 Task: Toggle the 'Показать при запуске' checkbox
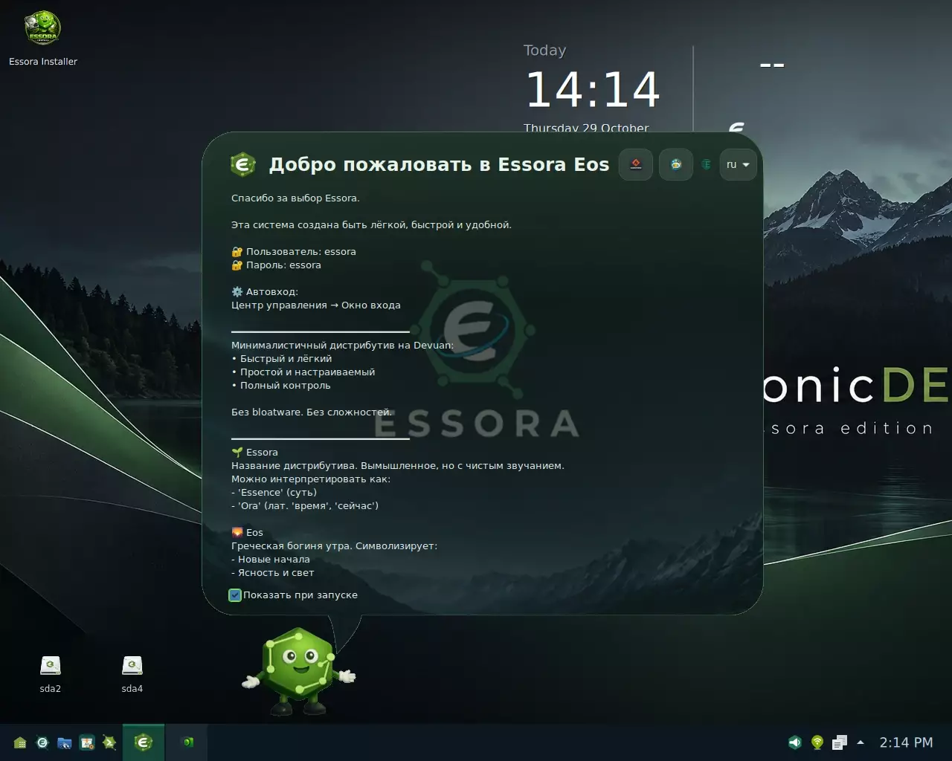pyautogui.click(x=235, y=595)
